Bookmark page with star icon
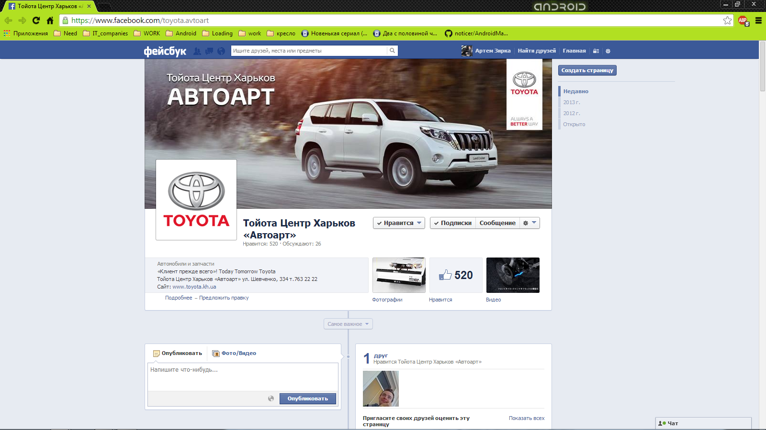 pyautogui.click(x=727, y=20)
